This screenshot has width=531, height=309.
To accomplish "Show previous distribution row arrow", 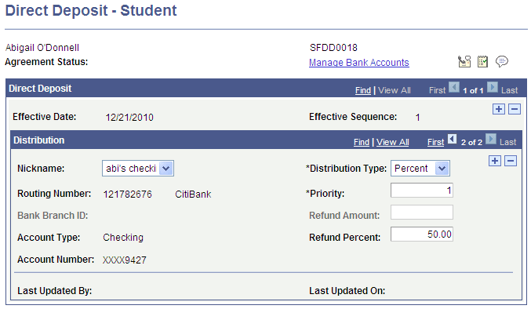I will pyautogui.click(x=452, y=139).
